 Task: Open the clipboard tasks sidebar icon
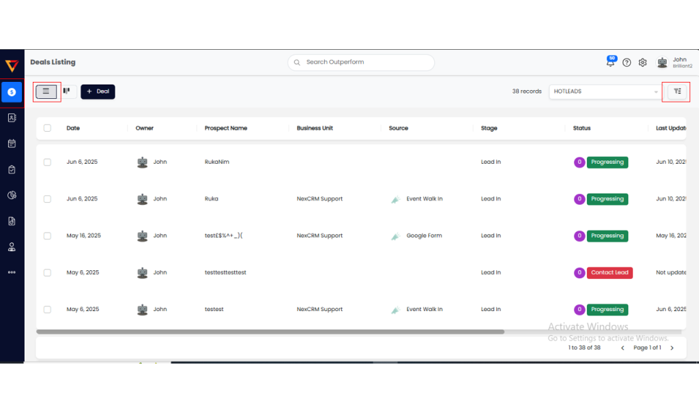pos(12,169)
